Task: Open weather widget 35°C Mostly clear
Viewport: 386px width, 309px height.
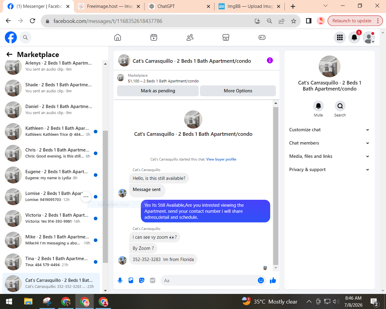Action: [269, 301]
